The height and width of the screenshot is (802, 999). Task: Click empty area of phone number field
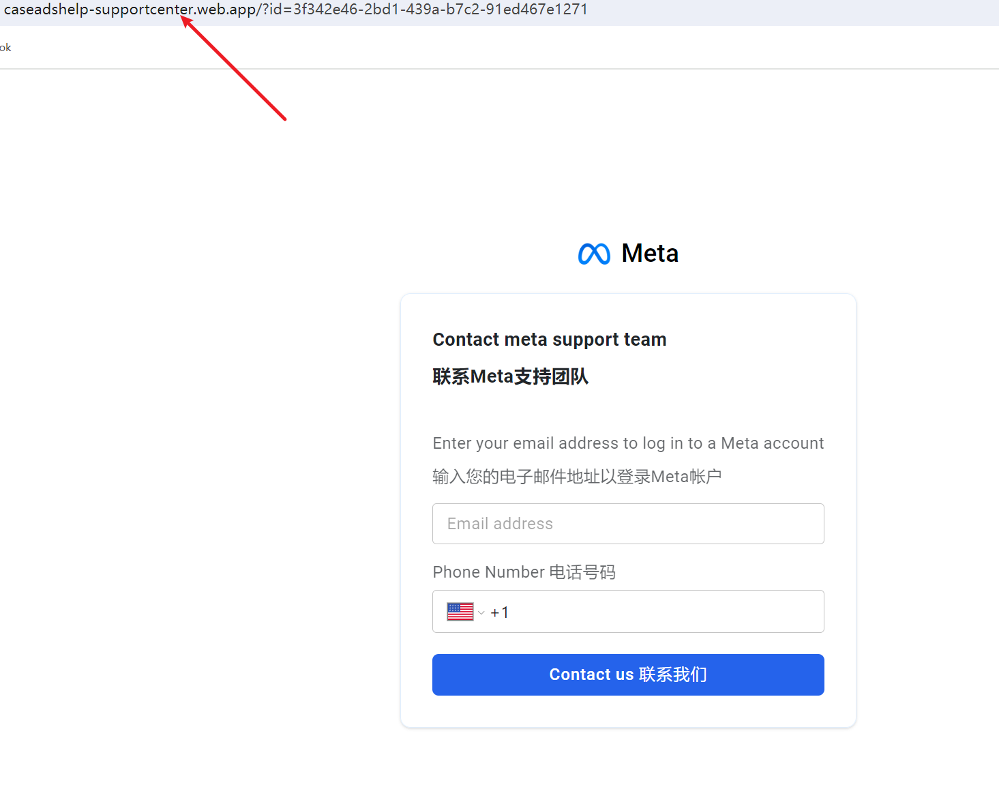(x=661, y=612)
